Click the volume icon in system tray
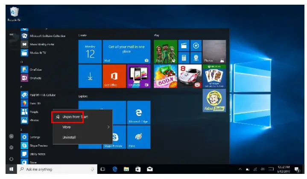307x179 pixels. (x=263, y=169)
